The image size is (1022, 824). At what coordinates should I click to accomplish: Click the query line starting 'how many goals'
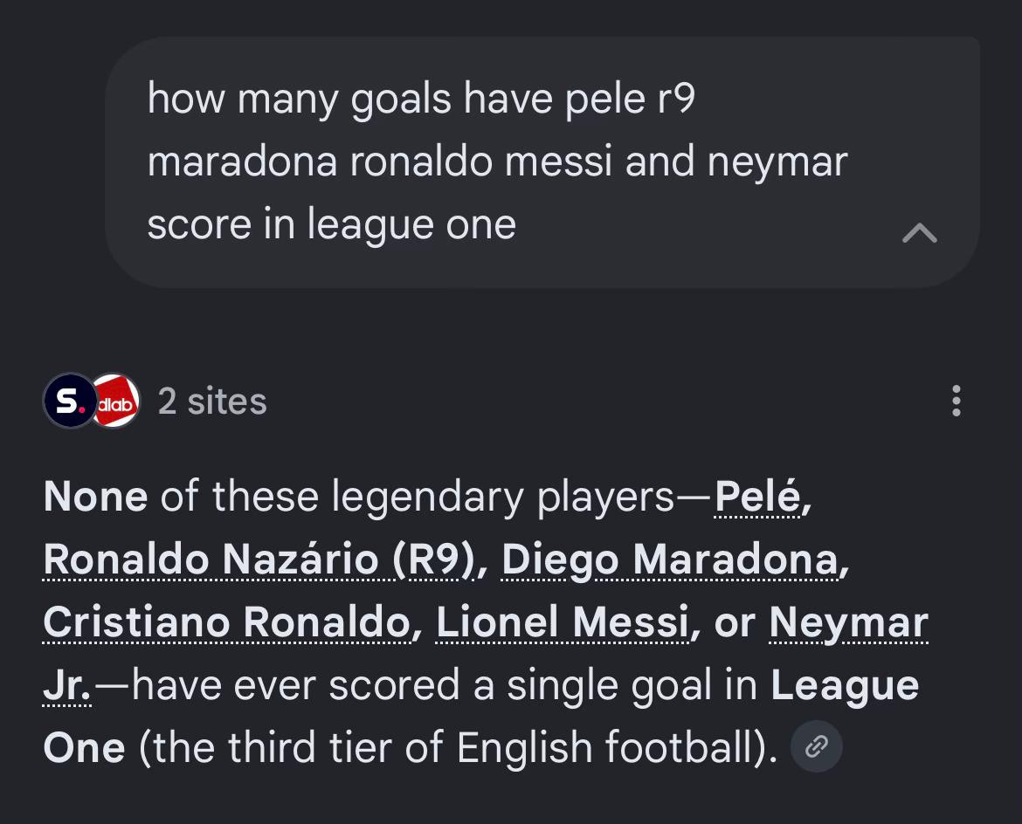(421, 99)
